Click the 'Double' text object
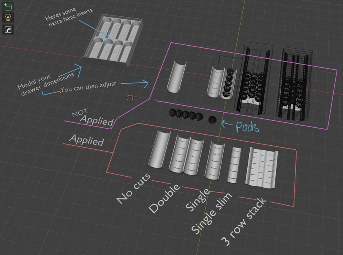Viewport: 343px width, 255px height. coord(164,198)
